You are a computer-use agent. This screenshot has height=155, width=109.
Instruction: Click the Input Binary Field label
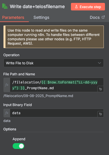pos(18,105)
